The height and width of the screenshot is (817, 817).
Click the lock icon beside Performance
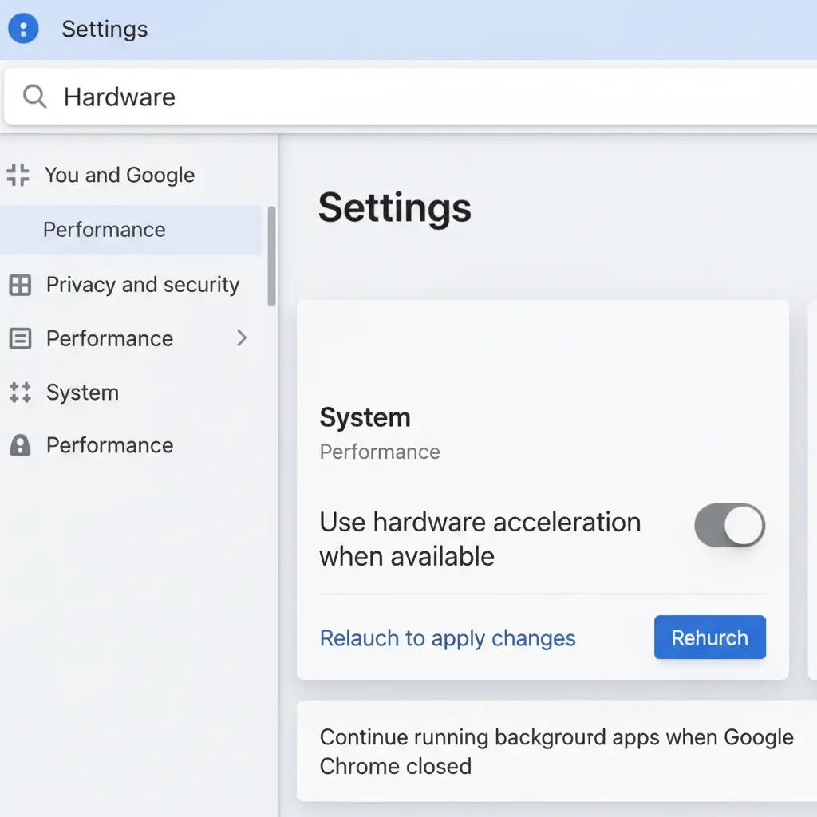coord(19,445)
